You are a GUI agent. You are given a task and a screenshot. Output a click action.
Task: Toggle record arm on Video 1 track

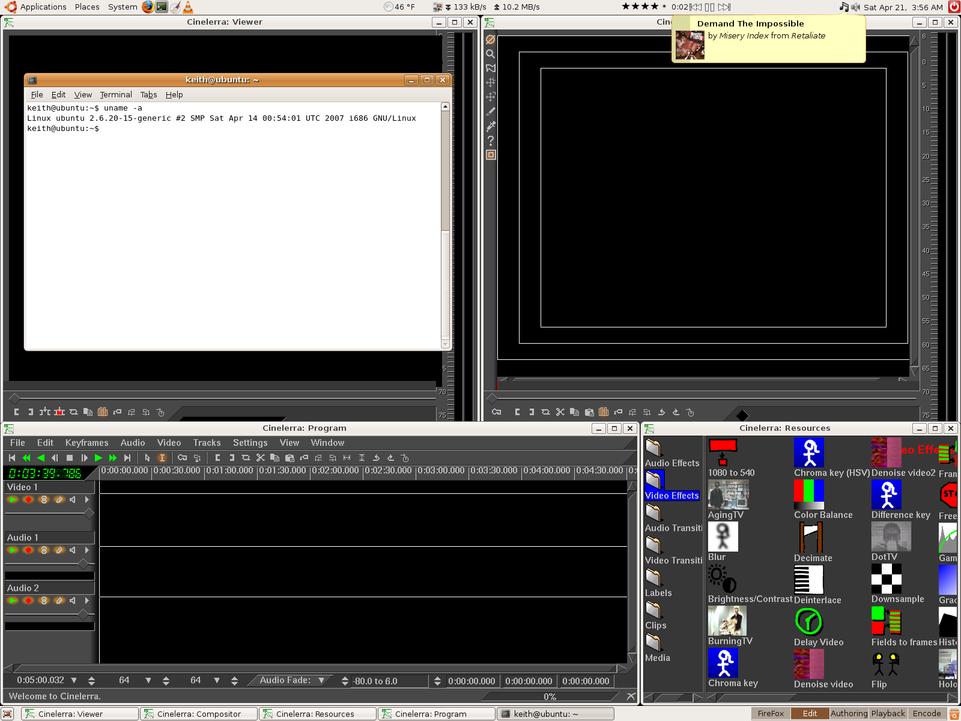pyautogui.click(x=28, y=500)
